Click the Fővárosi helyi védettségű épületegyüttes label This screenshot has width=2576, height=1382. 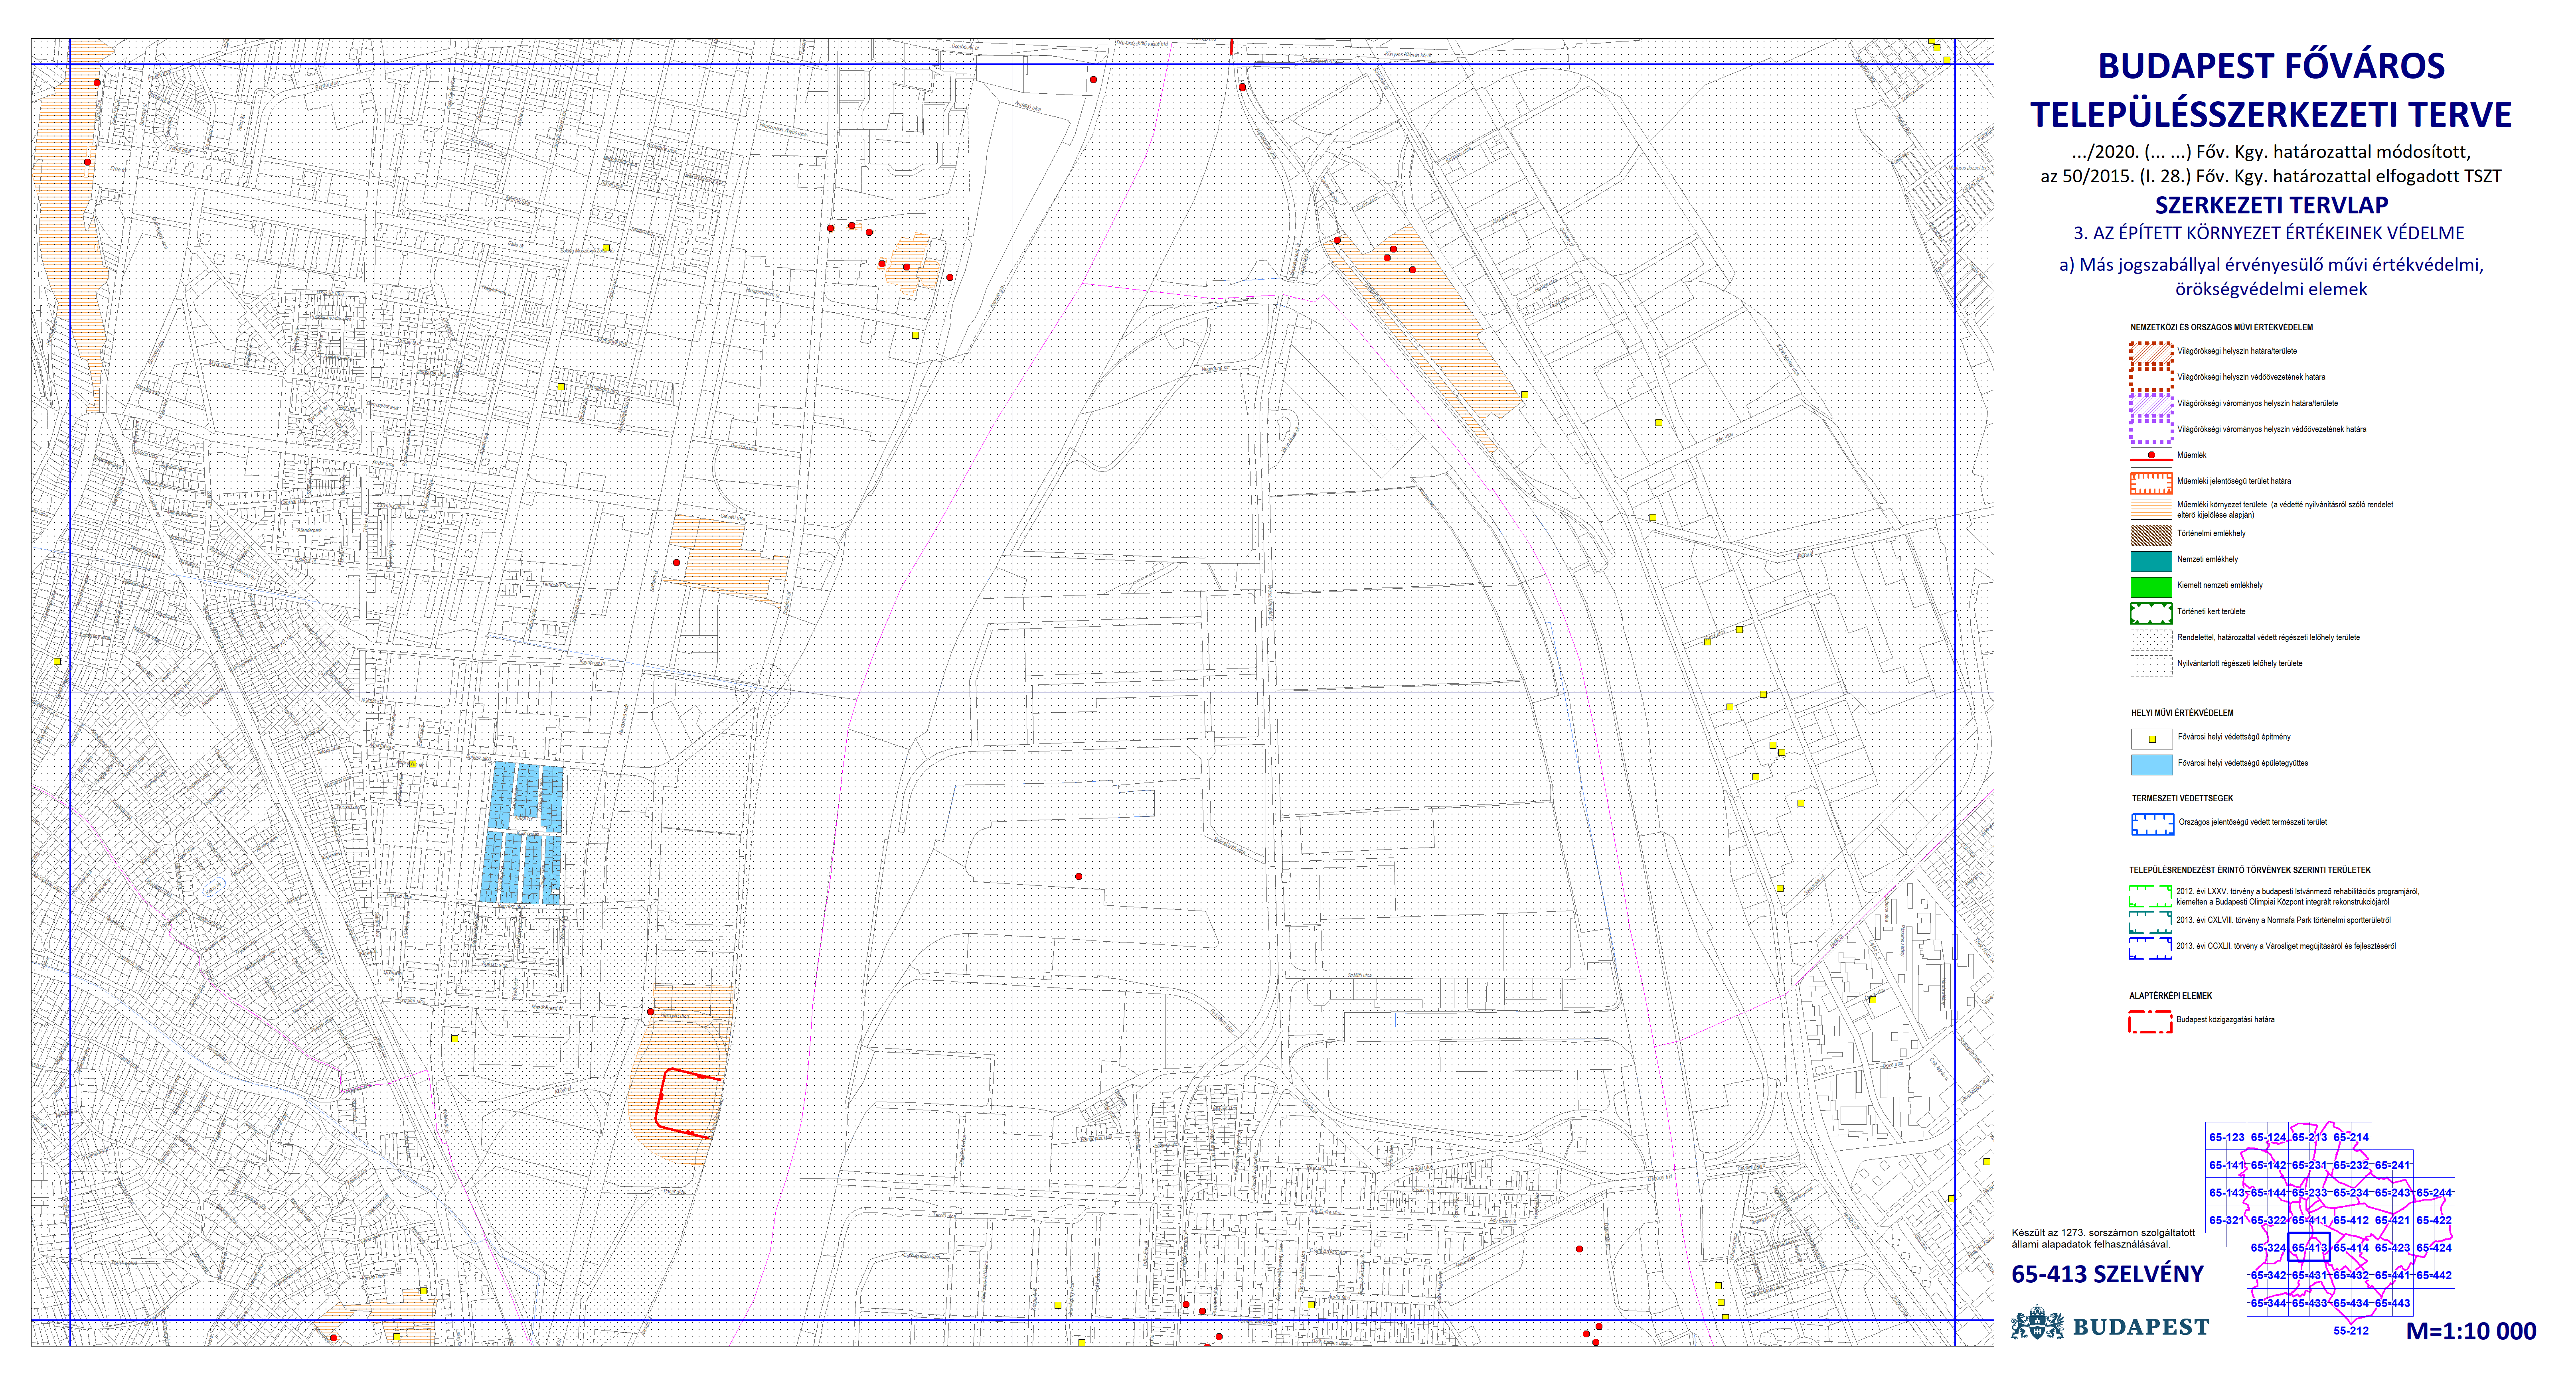click(2243, 763)
